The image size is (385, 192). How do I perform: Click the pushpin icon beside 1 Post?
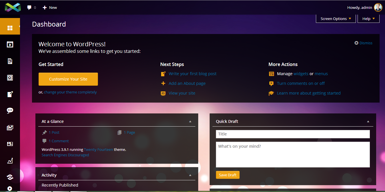tap(45, 132)
